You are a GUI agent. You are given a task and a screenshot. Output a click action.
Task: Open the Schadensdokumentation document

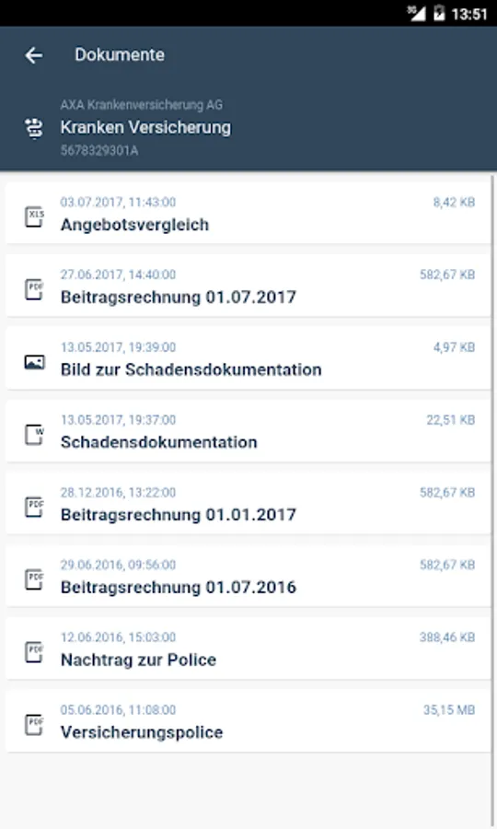click(248, 431)
